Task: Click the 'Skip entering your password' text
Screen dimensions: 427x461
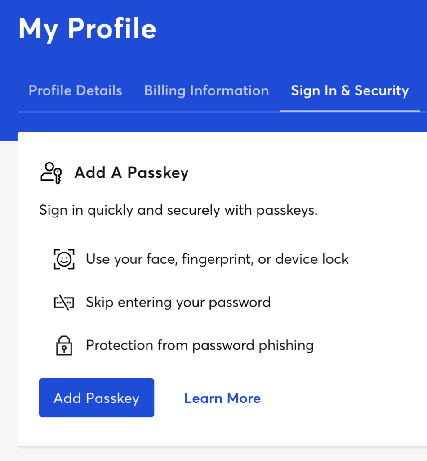Action: pos(178,302)
